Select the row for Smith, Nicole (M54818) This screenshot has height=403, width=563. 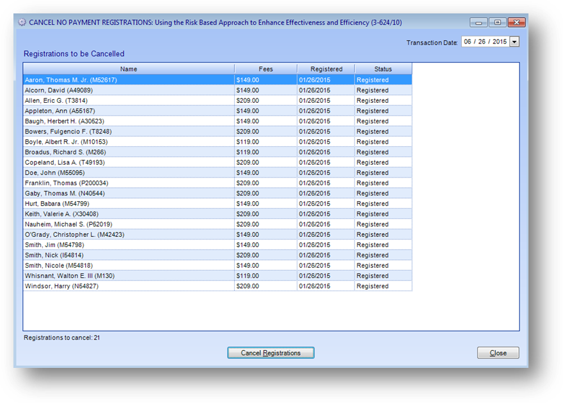pyautogui.click(x=218, y=266)
